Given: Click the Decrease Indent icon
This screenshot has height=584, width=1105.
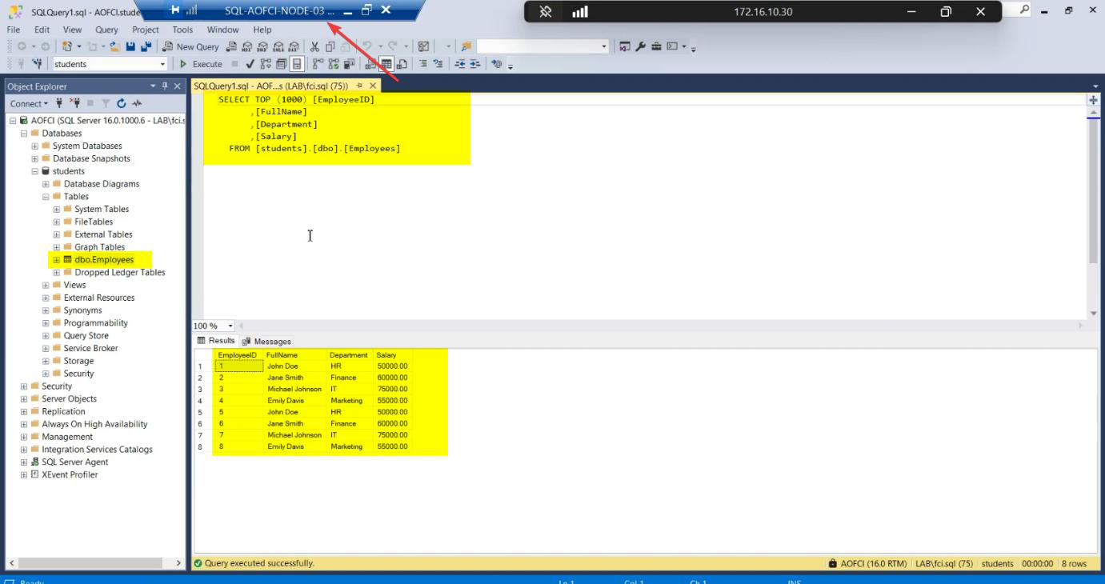Looking at the screenshot, I should tap(460, 64).
